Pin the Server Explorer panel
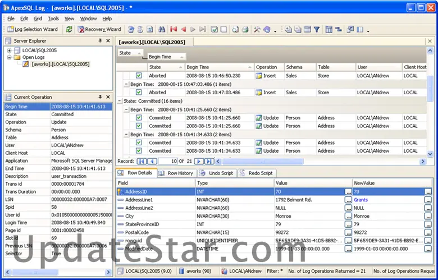The image size is (438, 280). [x=100, y=41]
